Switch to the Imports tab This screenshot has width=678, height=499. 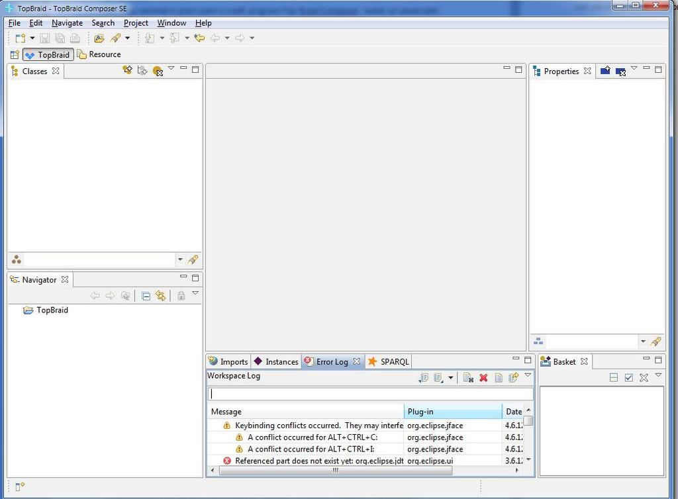(228, 361)
